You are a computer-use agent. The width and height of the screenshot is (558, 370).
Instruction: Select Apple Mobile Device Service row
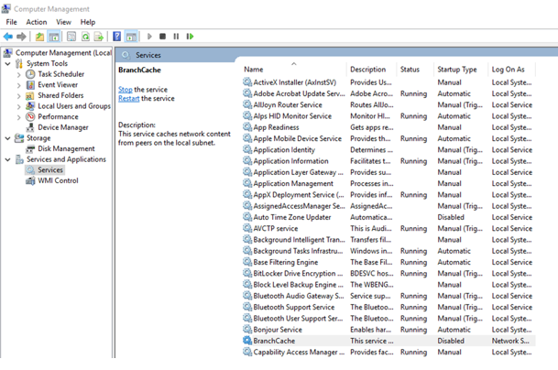pyautogui.click(x=388, y=139)
